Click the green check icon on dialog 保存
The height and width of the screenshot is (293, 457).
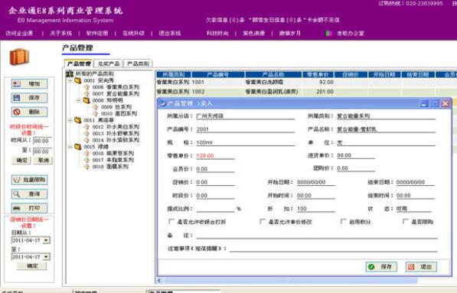(371, 266)
